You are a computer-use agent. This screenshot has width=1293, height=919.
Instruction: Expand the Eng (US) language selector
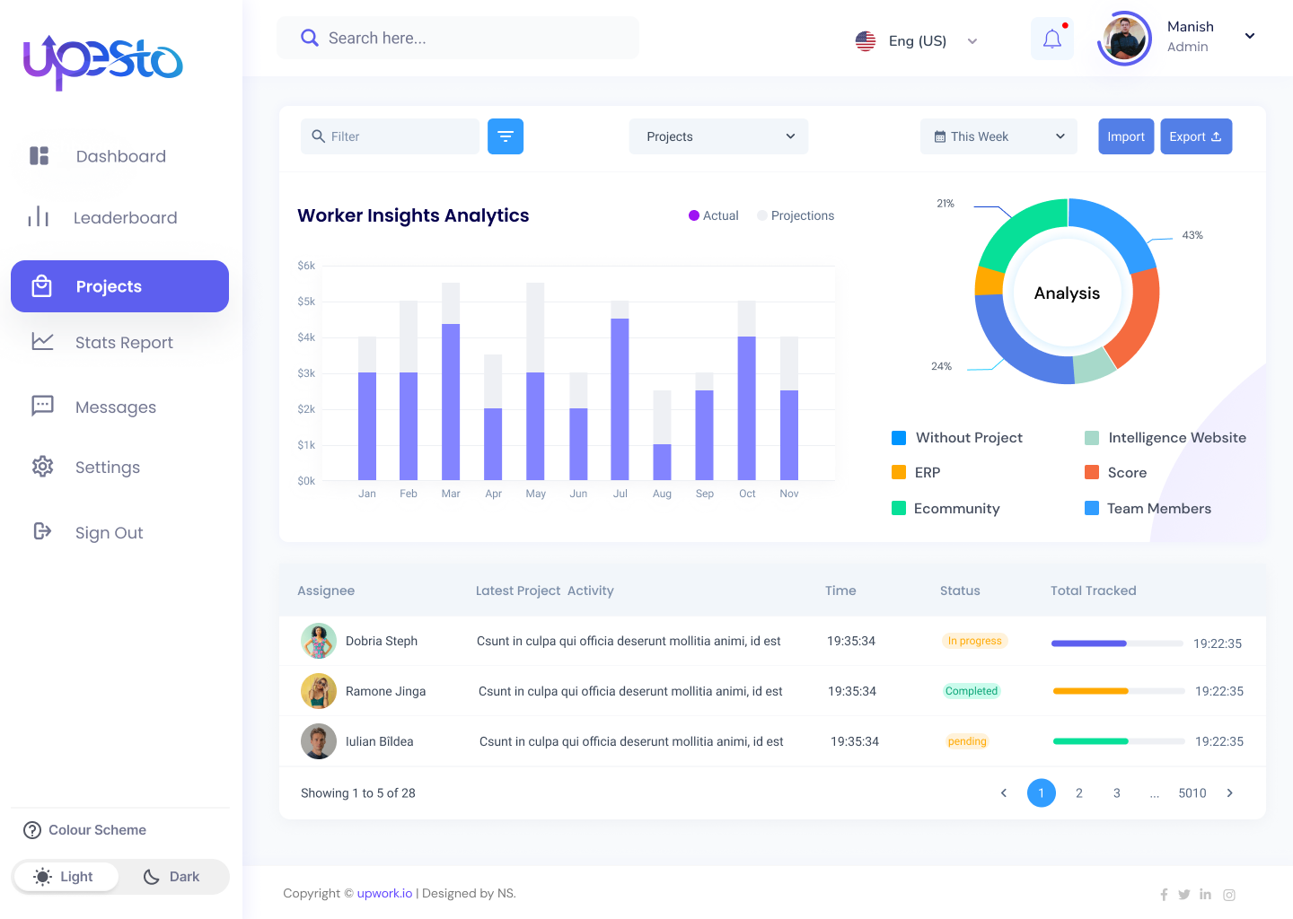coord(917,41)
